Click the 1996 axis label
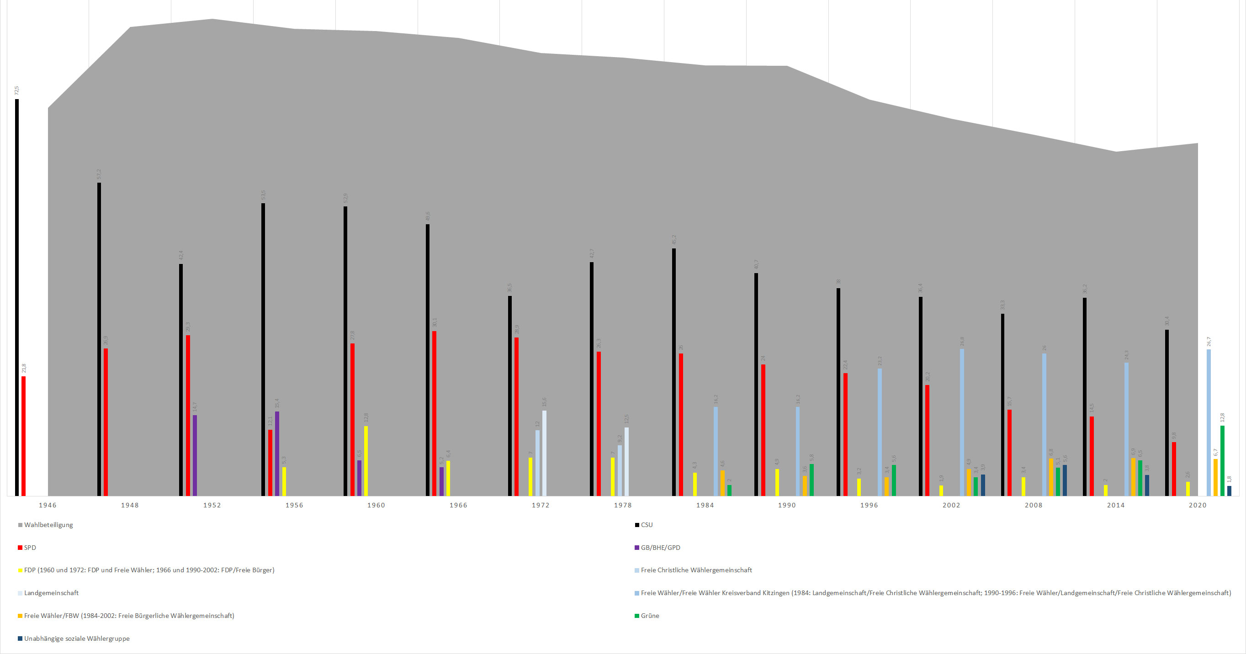 (x=869, y=505)
